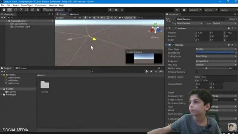The width and height of the screenshot is (238, 134).
Task: Pause the game
Action: tap(116, 10)
